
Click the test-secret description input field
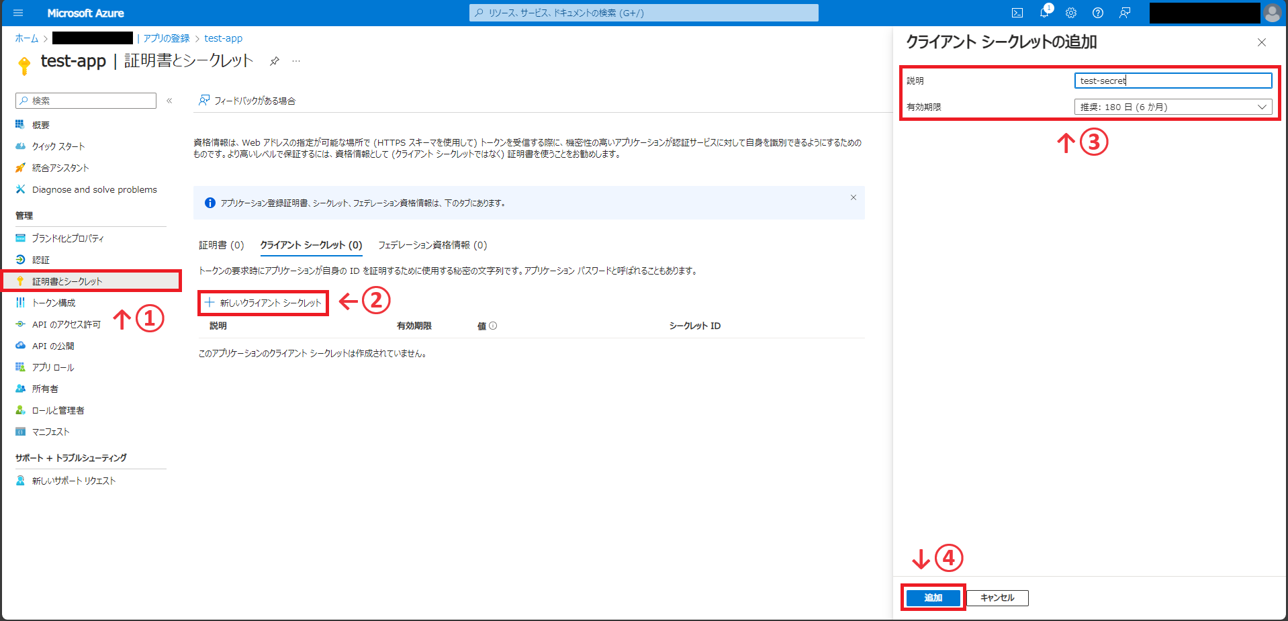tap(1172, 80)
